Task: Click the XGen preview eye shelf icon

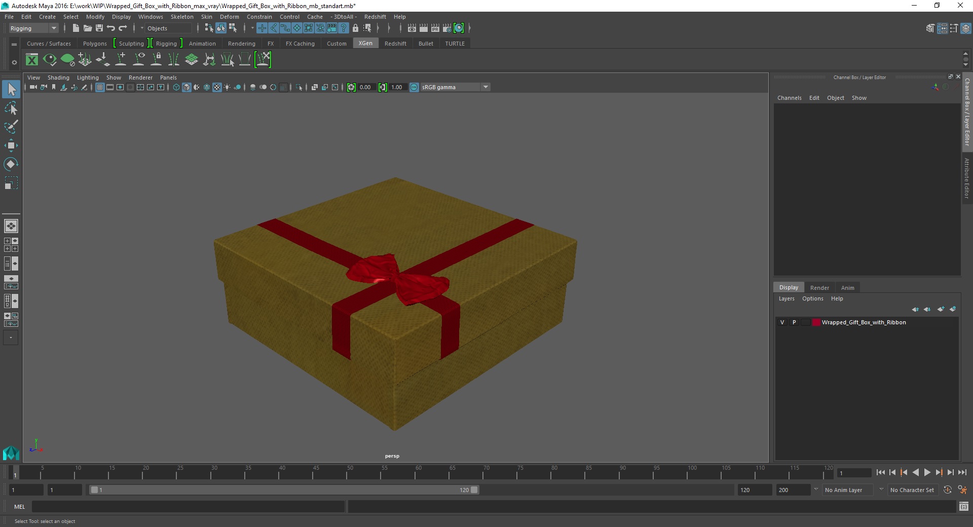Action: click(x=50, y=60)
